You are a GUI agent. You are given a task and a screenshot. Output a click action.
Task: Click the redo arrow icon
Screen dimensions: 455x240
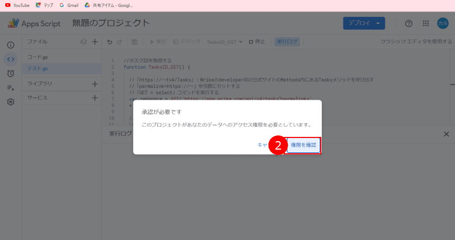(119, 42)
